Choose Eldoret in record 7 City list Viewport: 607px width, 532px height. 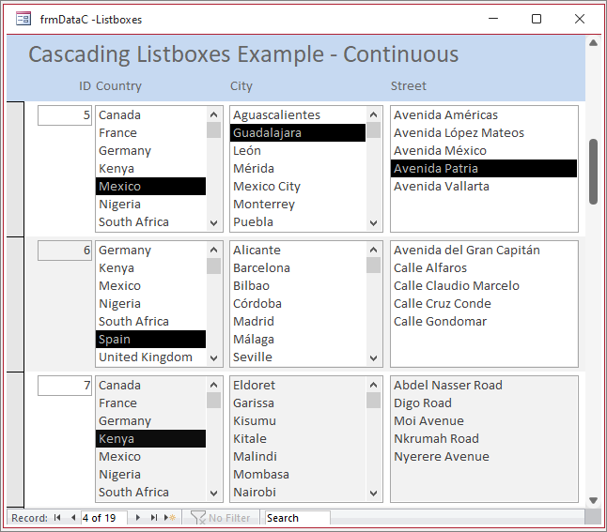298,385
